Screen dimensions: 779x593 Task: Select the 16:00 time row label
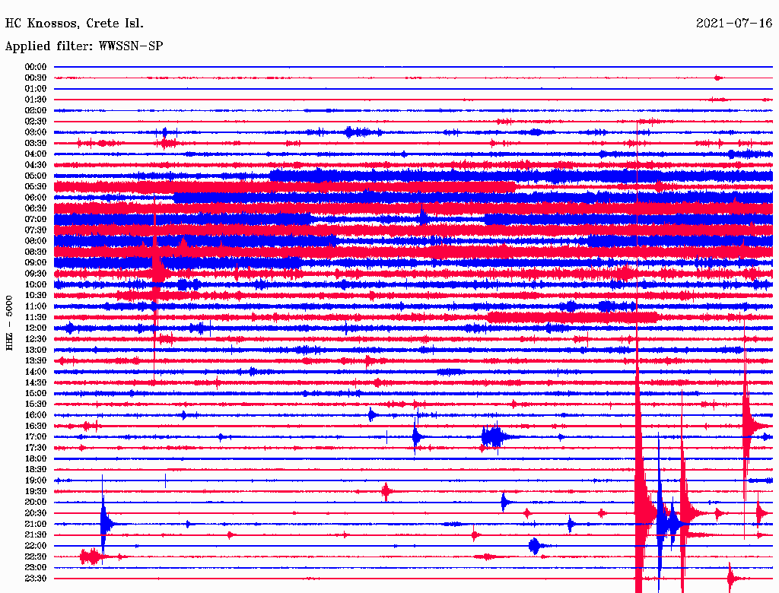tap(35, 415)
